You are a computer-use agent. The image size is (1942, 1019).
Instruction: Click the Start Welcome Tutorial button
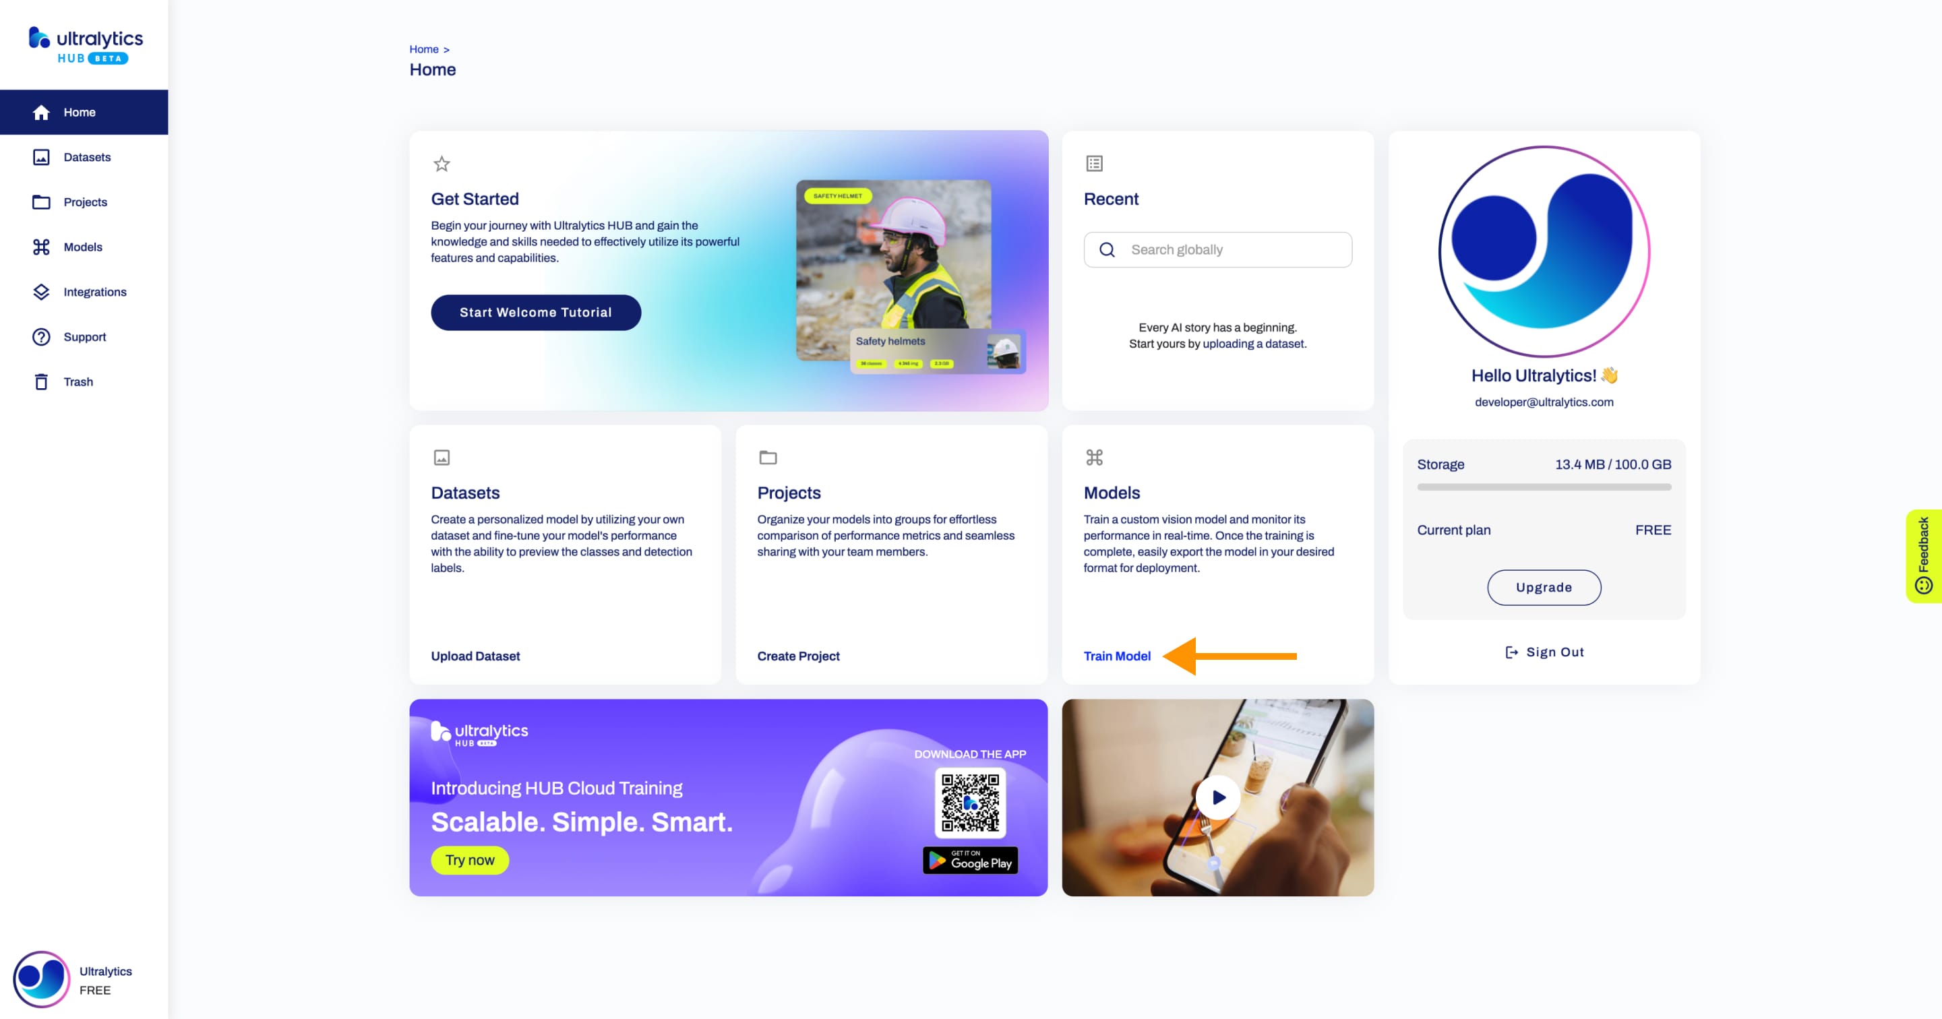click(x=536, y=312)
